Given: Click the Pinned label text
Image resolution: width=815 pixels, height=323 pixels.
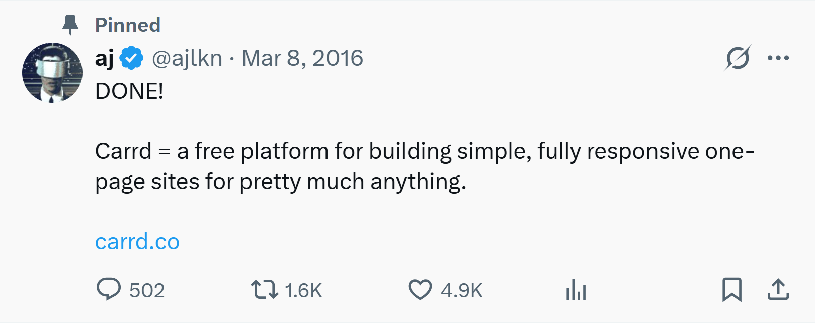Looking at the screenshot, I should (x=127, y=24).
